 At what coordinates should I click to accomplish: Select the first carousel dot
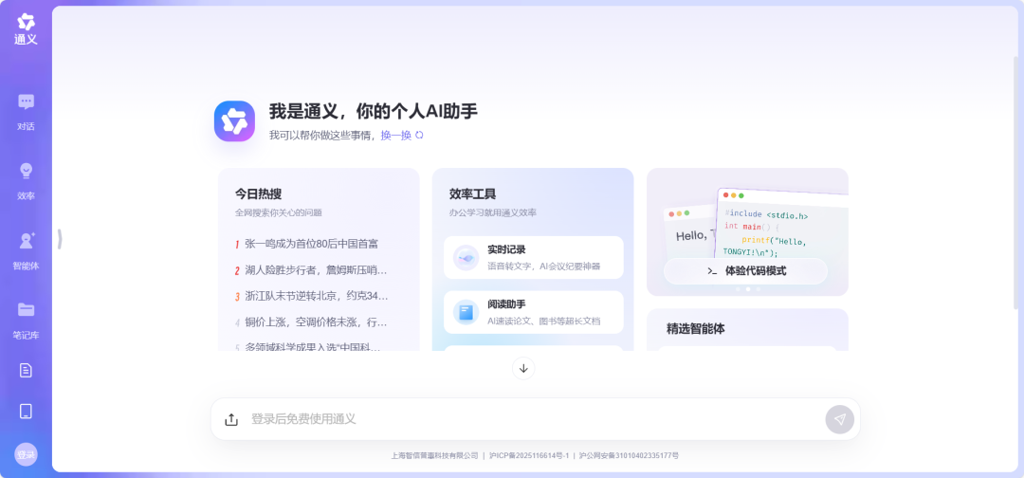coord(738,288)
